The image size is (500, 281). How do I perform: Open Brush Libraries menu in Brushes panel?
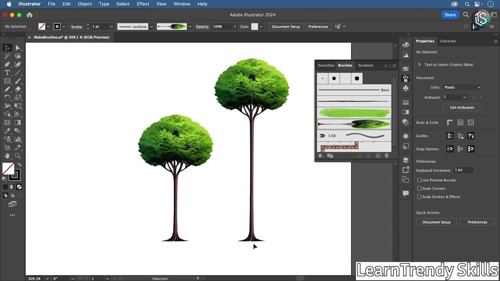coord(321,156)
